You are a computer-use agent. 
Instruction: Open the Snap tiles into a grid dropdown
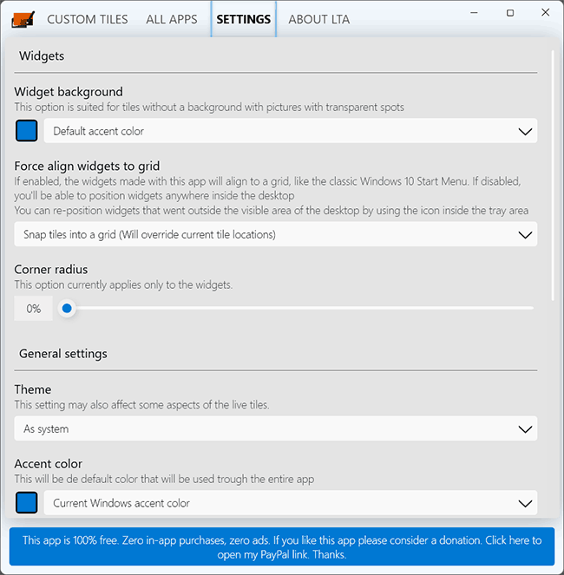point(276,234)
